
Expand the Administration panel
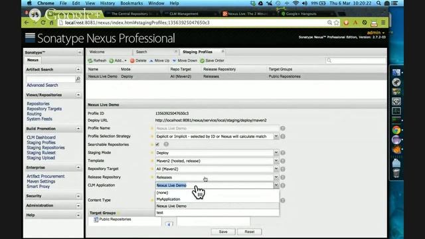coord(78,206)
